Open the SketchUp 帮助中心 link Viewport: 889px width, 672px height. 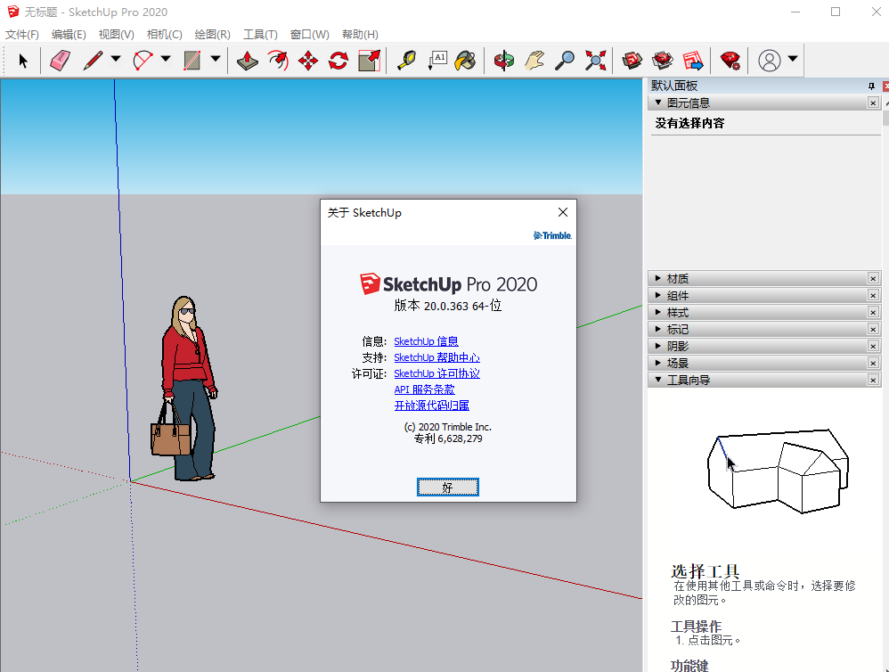(436, 357)
